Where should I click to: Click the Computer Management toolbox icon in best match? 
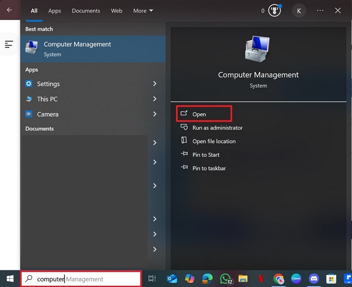click(31, 47)
